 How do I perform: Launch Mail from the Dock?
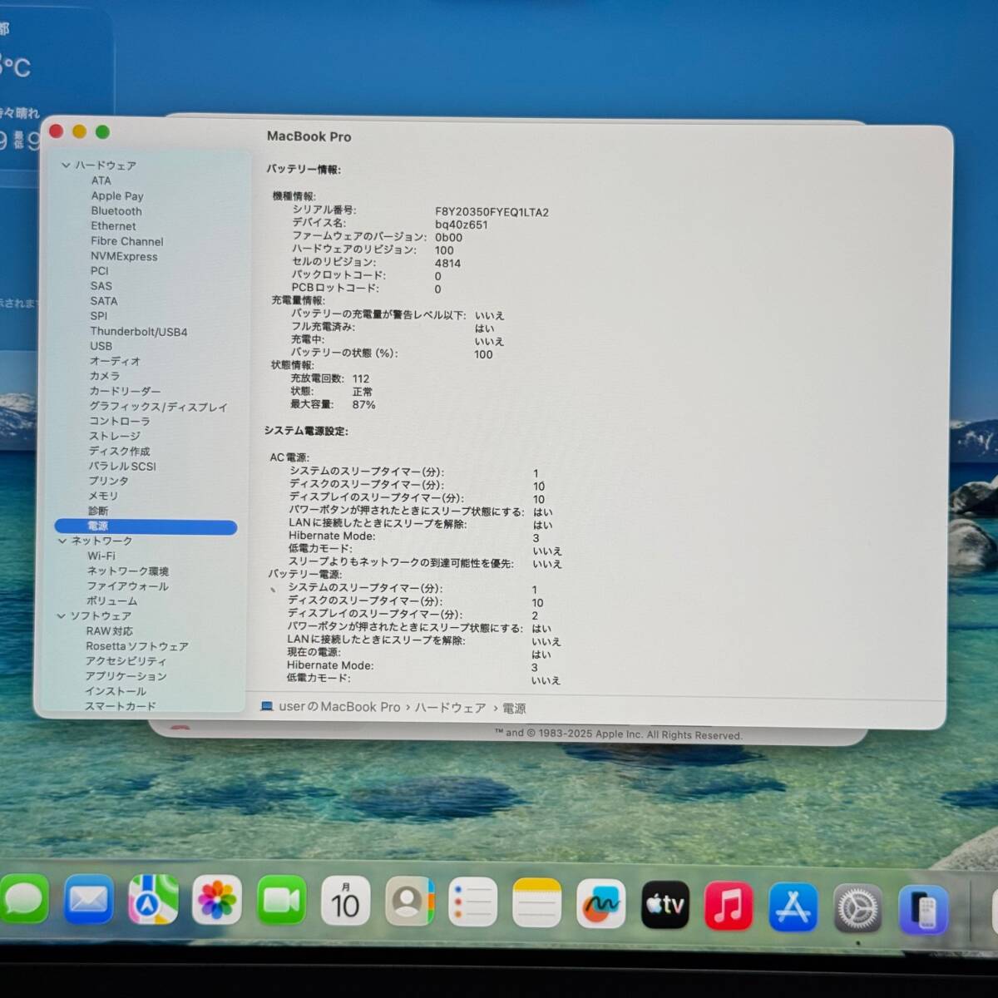click(x=89, y=902)
